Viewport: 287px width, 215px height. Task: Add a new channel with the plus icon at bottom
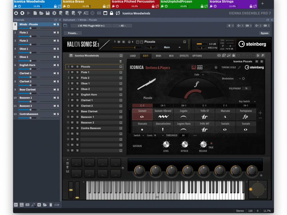[x=39, y=205]
